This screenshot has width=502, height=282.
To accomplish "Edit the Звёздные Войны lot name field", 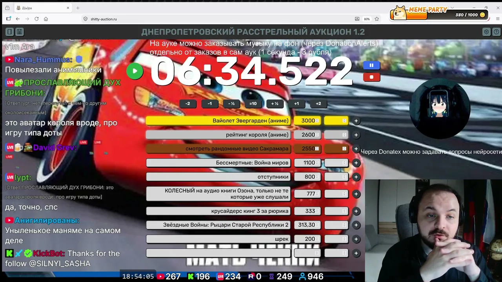I will tap(218, 225).
